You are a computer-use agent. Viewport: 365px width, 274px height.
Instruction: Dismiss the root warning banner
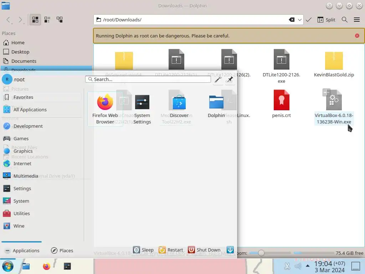pos(357,36)
